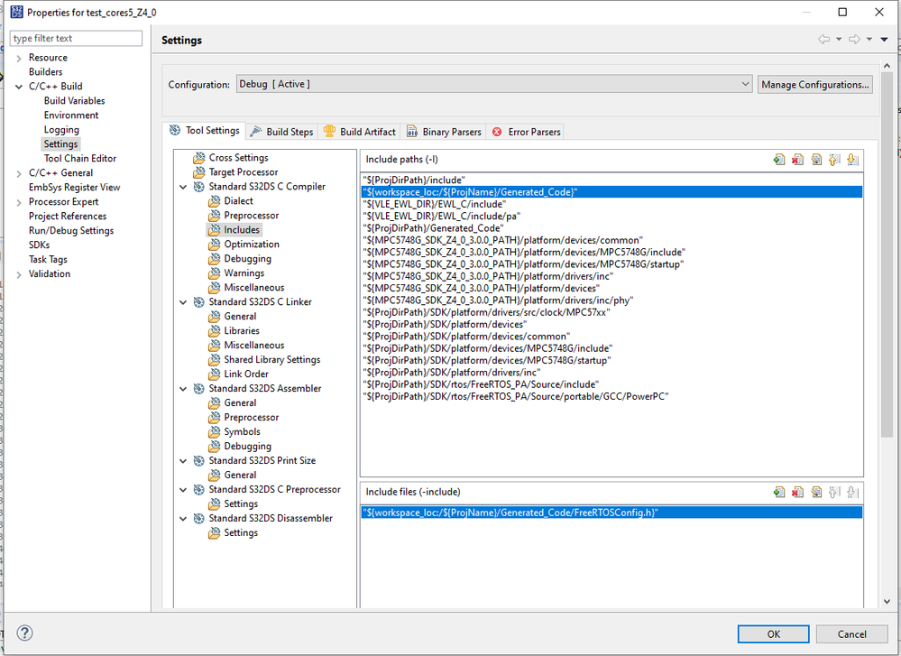Select Logging under C/C++ Build
901x656 pixels.
(x=61, y=130)
